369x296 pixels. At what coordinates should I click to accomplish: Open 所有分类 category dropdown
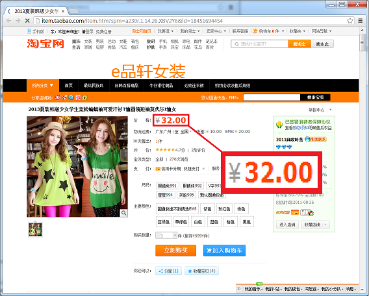43,86
